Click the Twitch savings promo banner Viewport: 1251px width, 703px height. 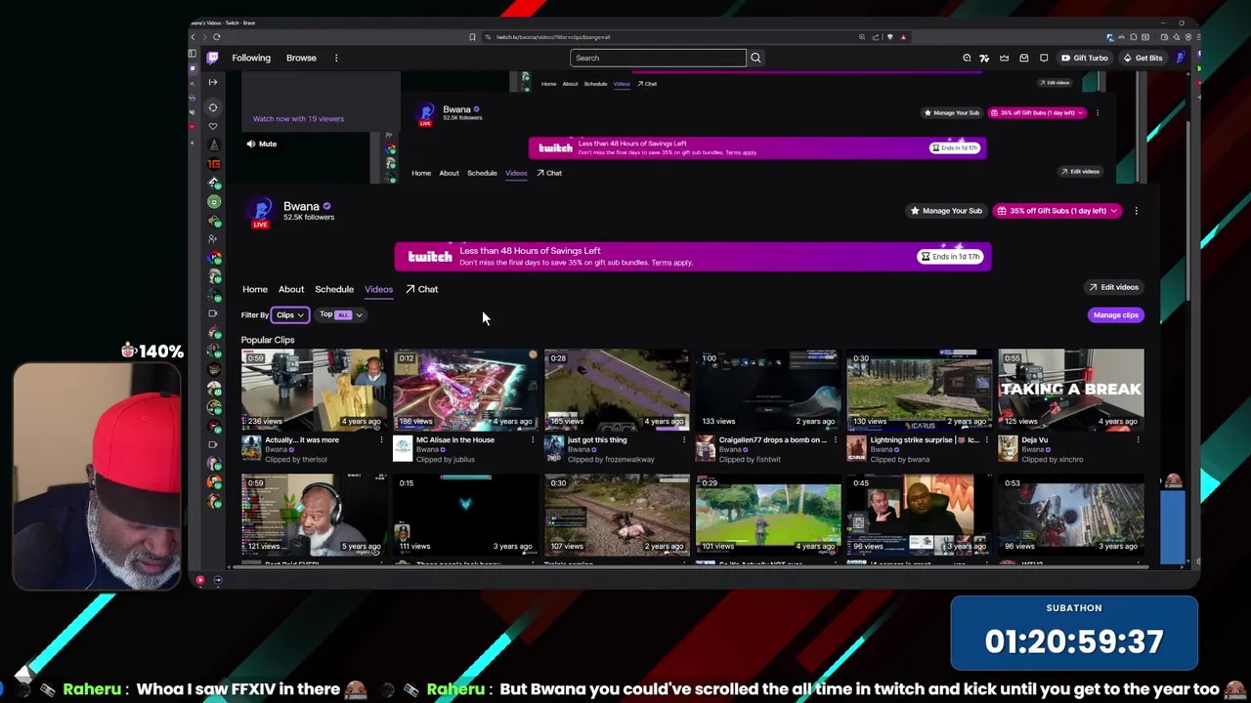click(x=693, y=257)
